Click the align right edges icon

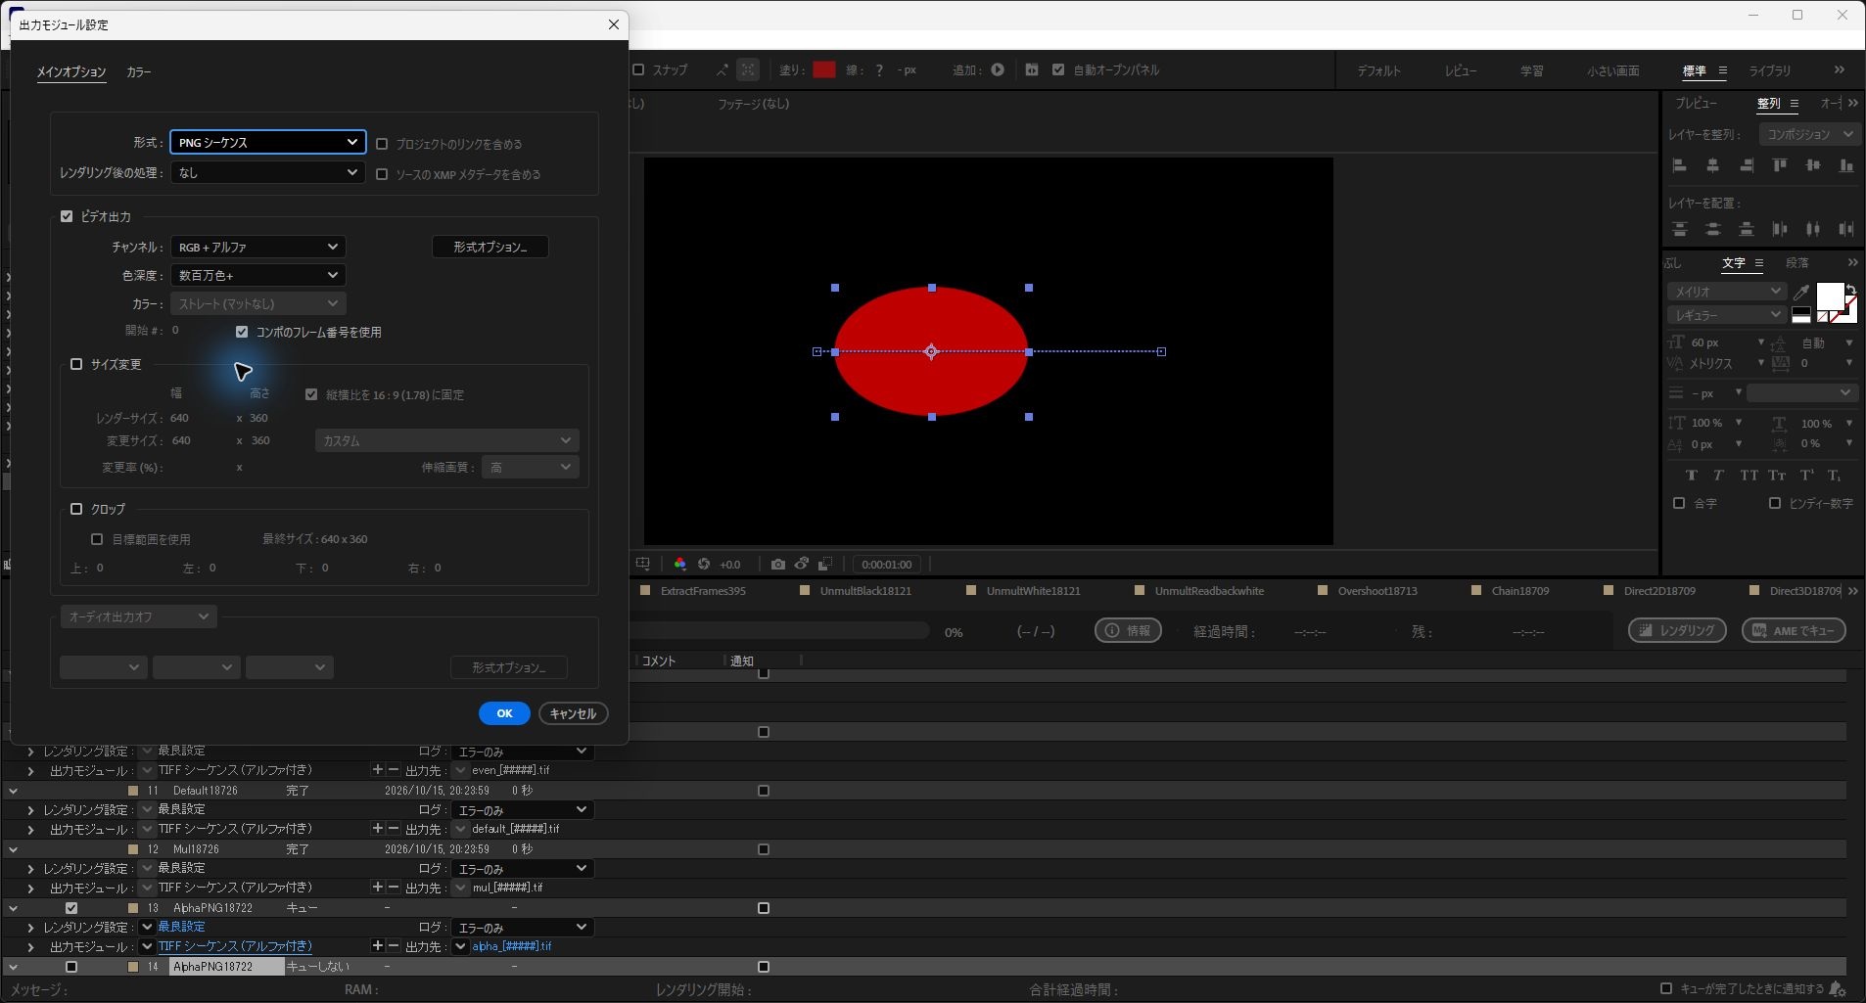pyautogui.click(x=1746, y=165)
